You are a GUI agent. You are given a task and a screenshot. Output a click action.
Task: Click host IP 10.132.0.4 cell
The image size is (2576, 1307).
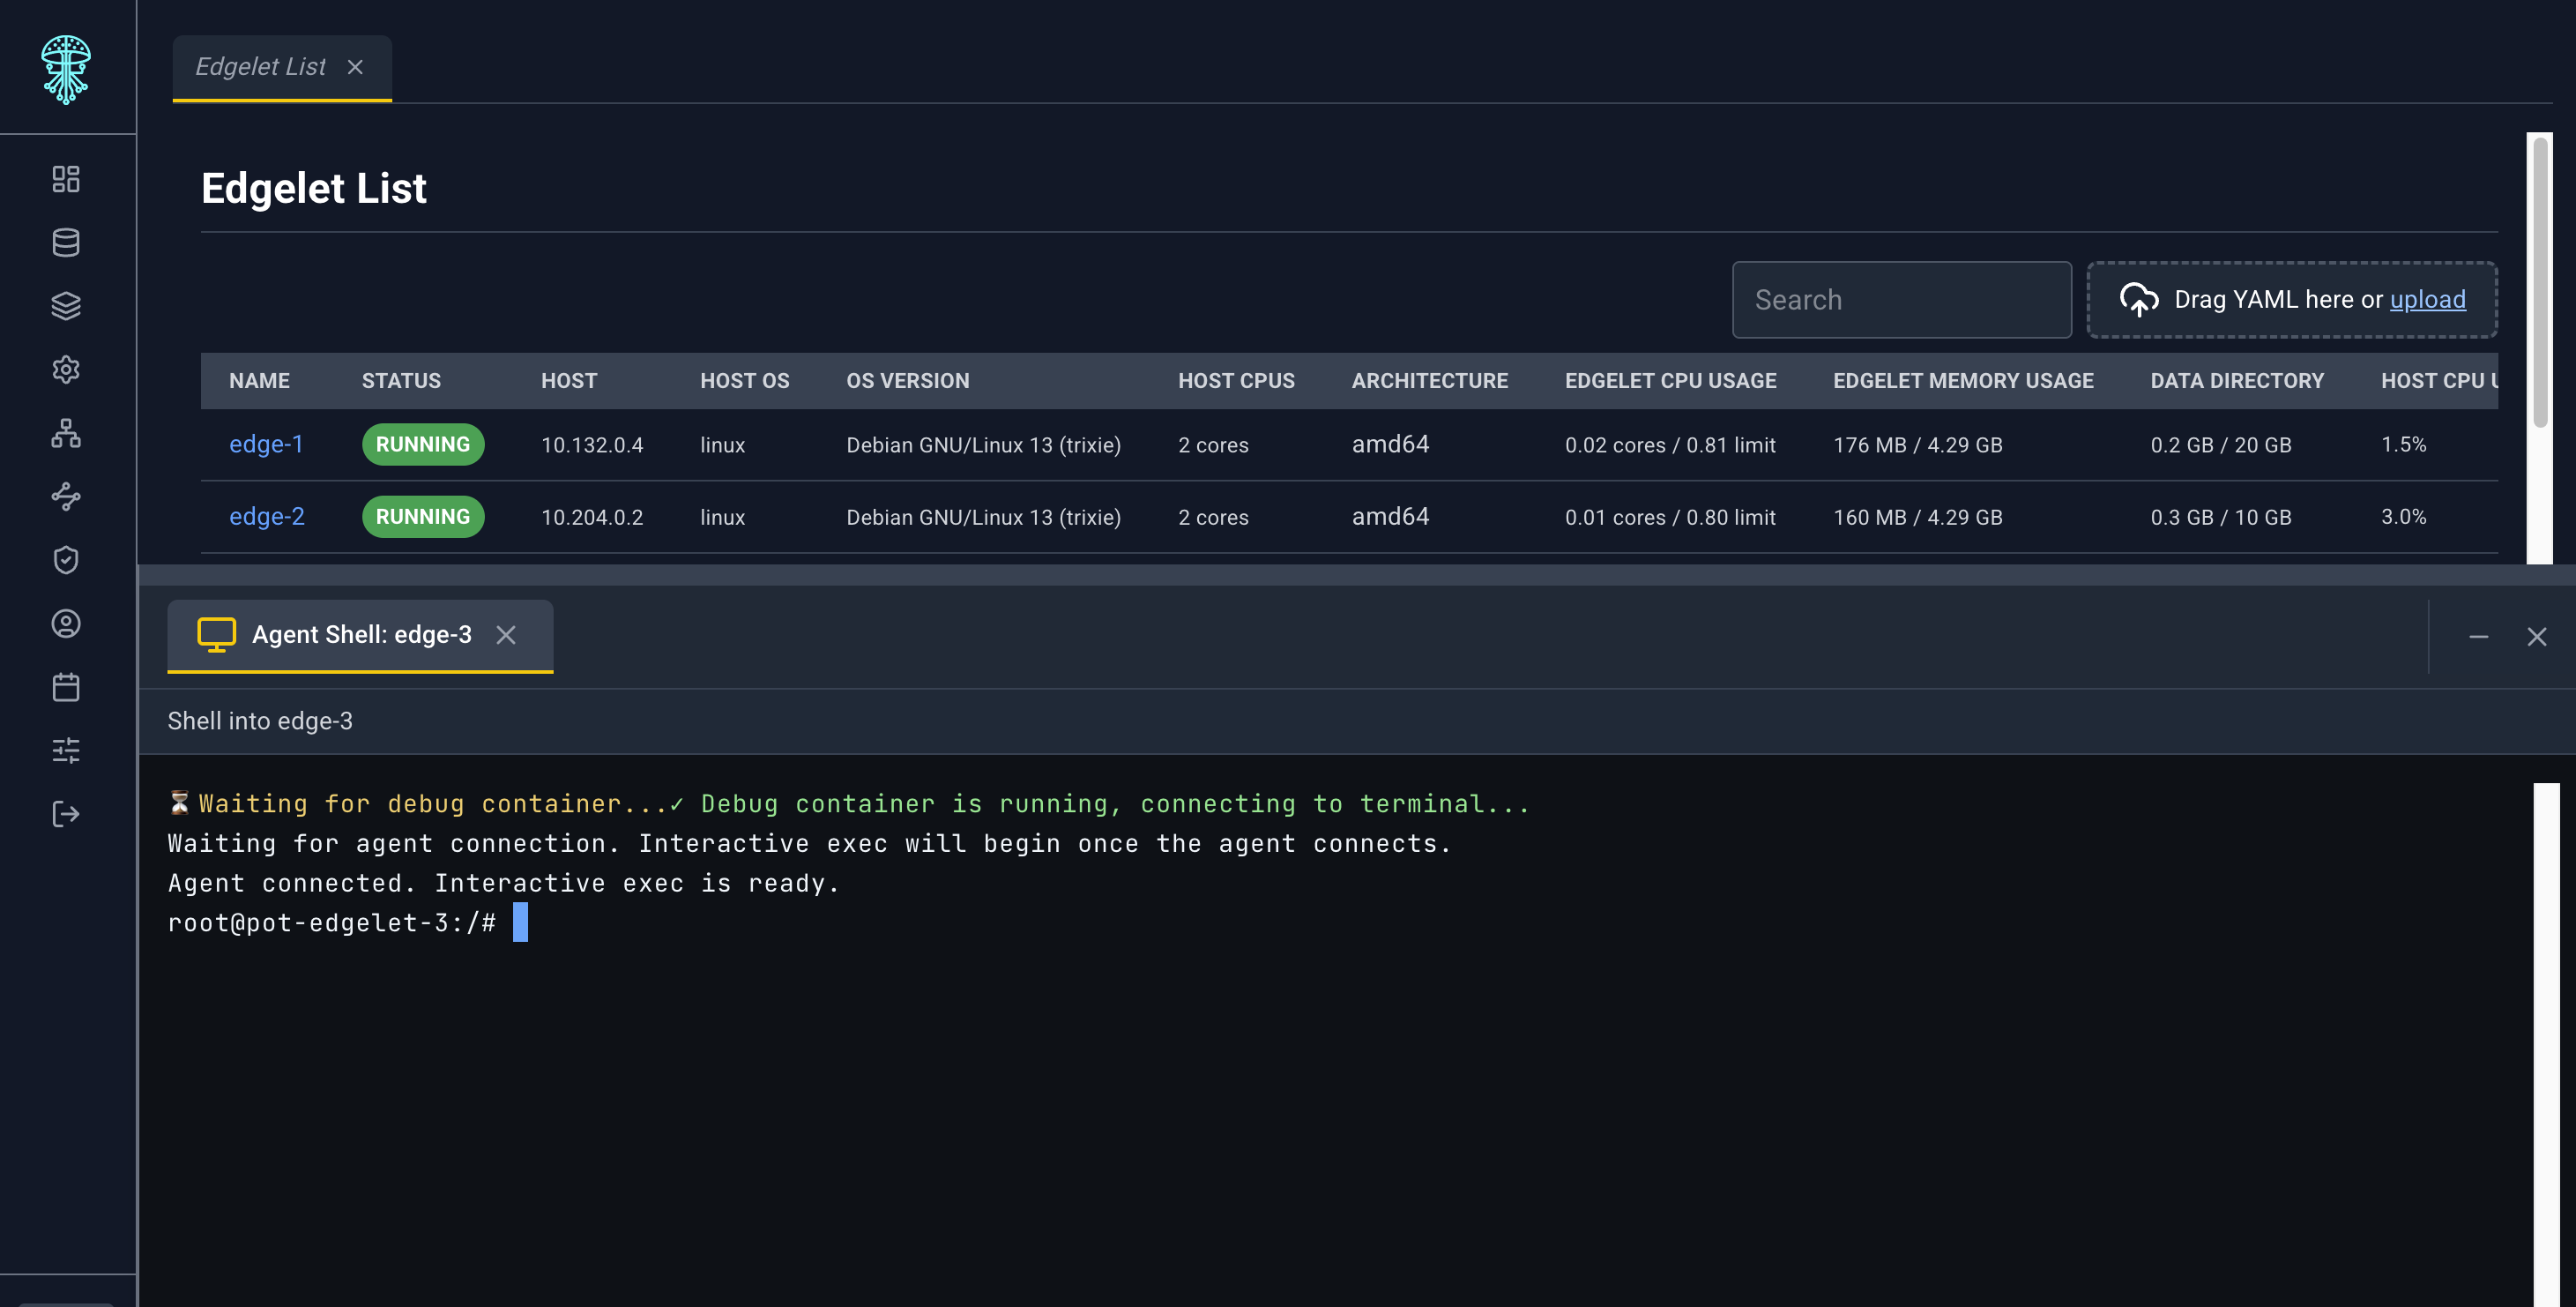[x=592, y=445]
